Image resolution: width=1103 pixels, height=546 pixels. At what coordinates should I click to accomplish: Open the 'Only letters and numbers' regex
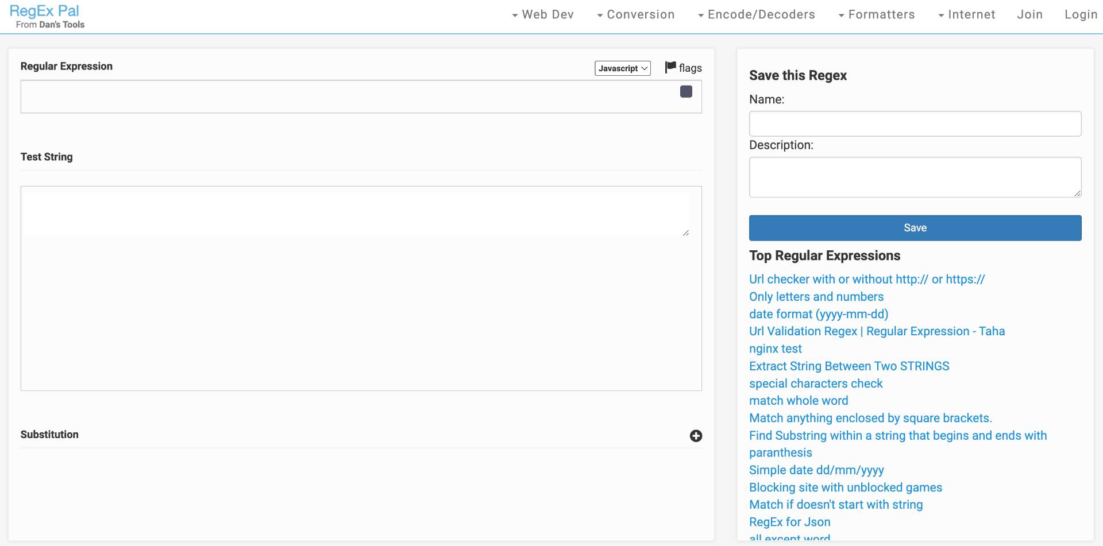click(816, 297)
